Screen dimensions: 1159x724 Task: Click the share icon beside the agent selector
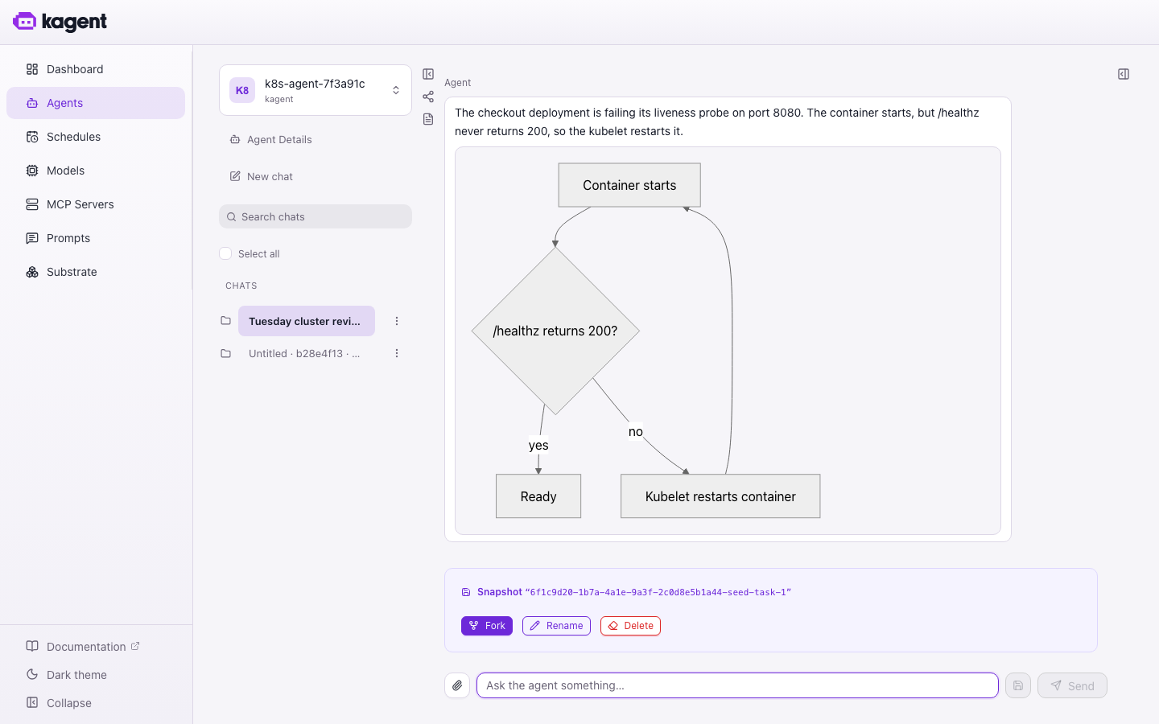pyautogui.click(x=428, y=97)
